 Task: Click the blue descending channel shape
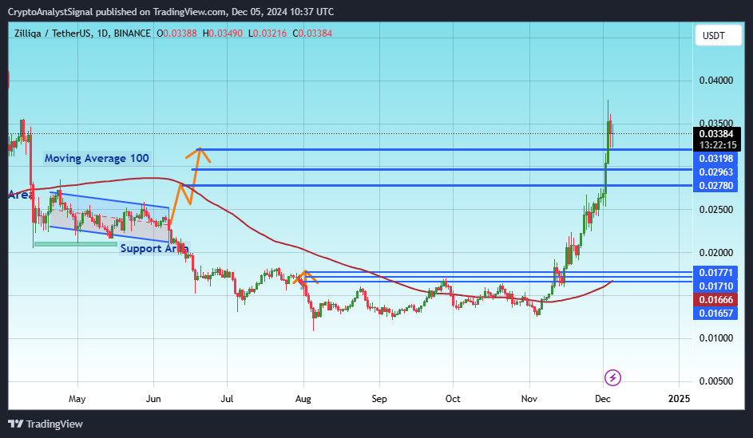click(x=109, y=217)
